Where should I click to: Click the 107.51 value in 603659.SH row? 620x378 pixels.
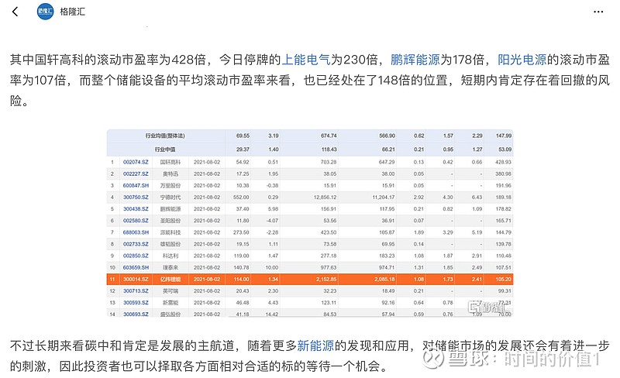[503, 268]
